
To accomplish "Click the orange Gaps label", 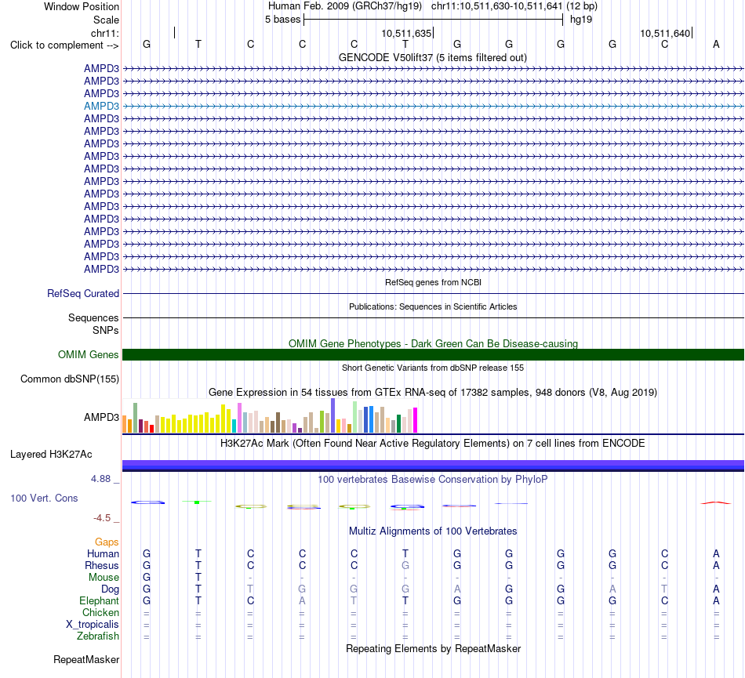I will (107, 542).
